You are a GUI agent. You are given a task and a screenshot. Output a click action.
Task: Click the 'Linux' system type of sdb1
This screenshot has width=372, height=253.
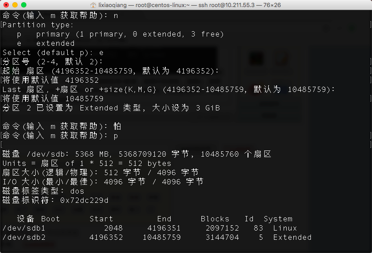(x=285, y=228)
